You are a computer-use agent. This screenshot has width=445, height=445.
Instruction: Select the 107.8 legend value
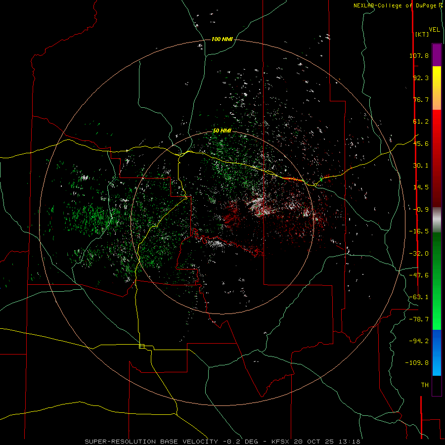point(419,55)
